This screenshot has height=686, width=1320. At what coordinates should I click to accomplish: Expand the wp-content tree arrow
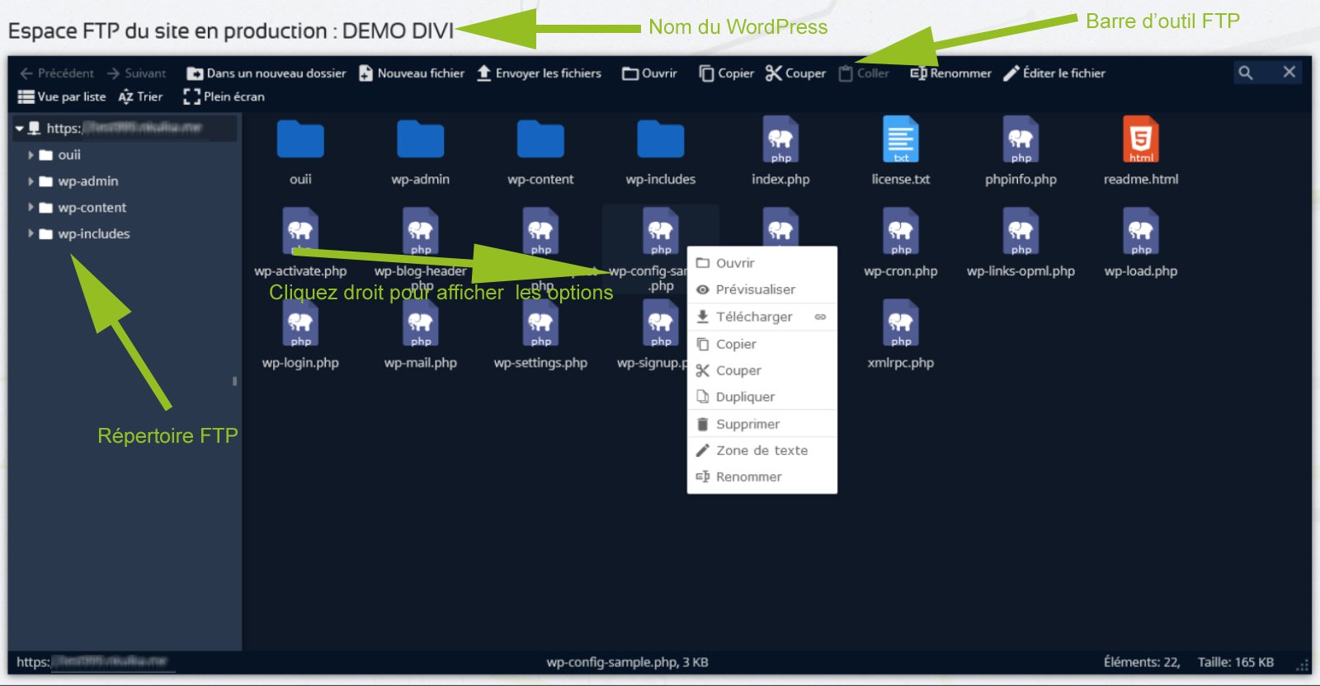point(31,208)
